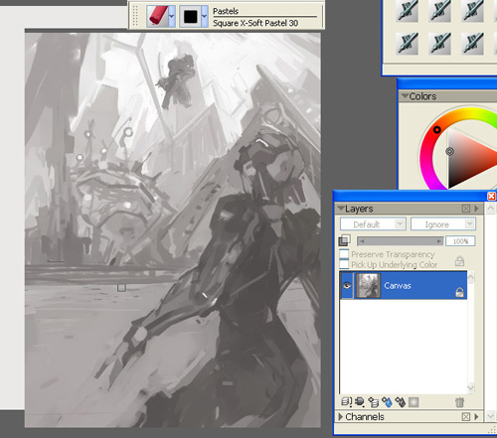Create a new Watercolor layer

point(387,402)
